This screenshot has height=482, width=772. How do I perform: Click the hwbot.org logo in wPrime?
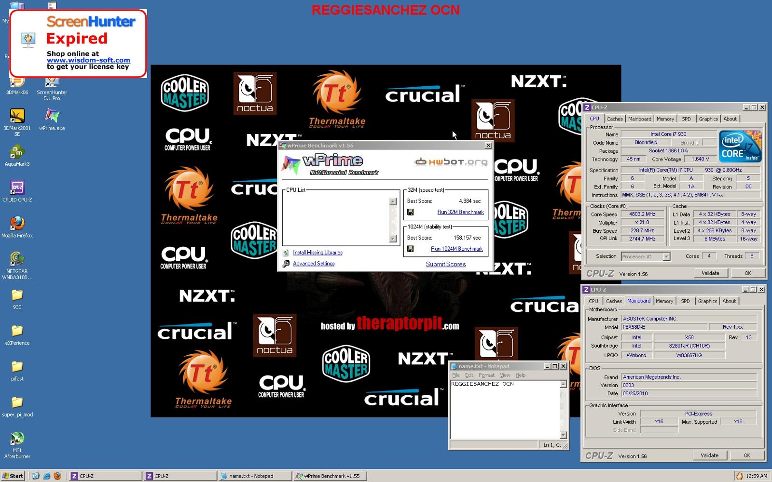(x=451, y=162)
